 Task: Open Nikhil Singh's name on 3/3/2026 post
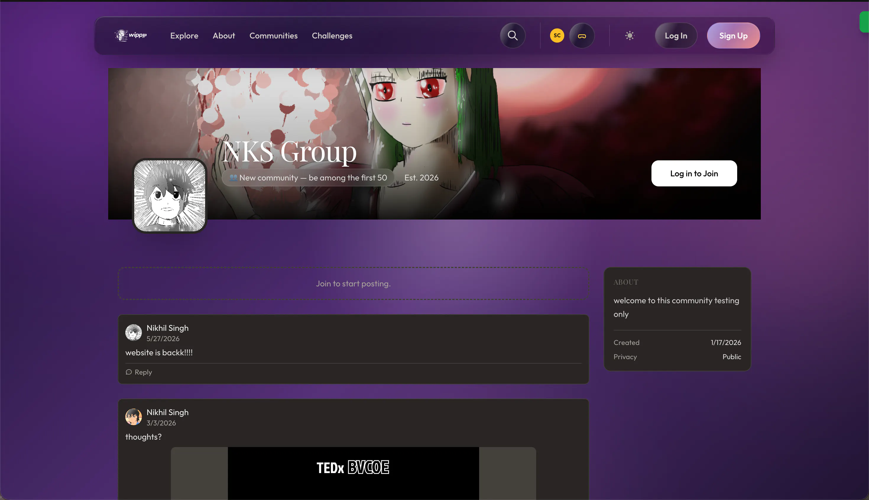click(167, 412)
